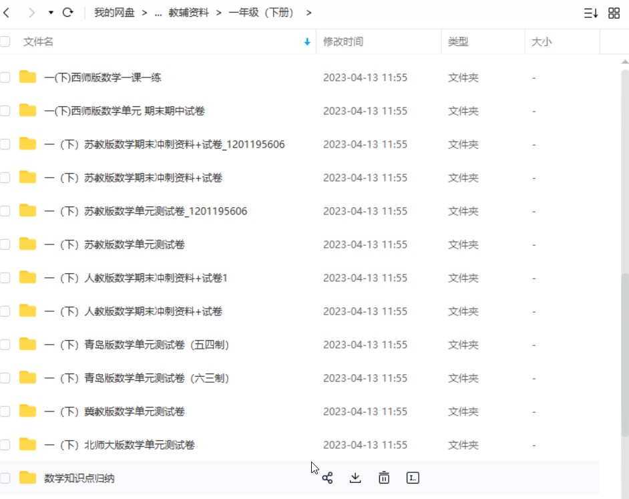Sort by 类型 column header
This screenshot has width=629, height=499.
(458, 42)
